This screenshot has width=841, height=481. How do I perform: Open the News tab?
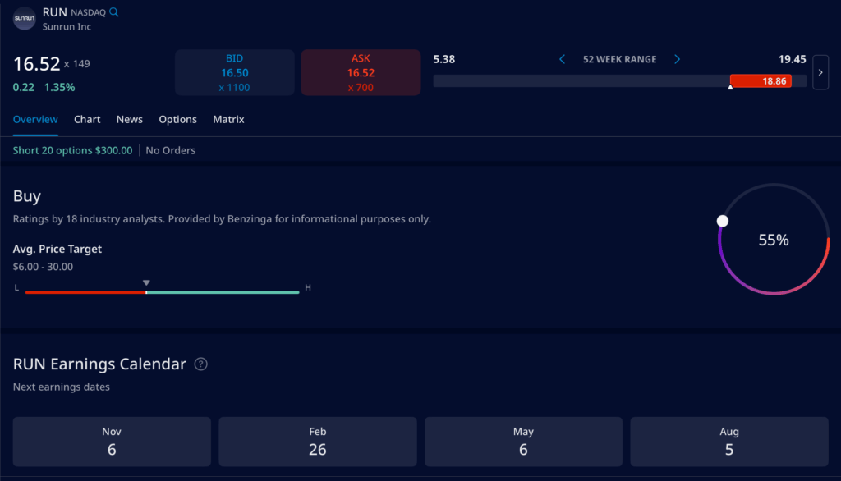129,119
